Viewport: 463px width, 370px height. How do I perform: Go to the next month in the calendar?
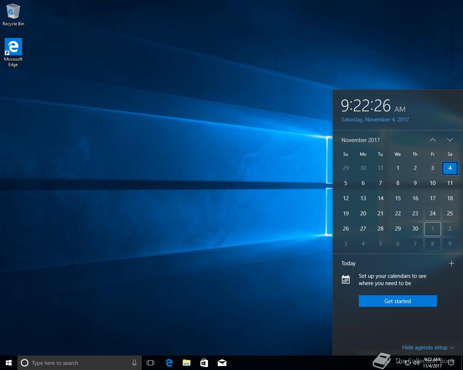[450, 140]
